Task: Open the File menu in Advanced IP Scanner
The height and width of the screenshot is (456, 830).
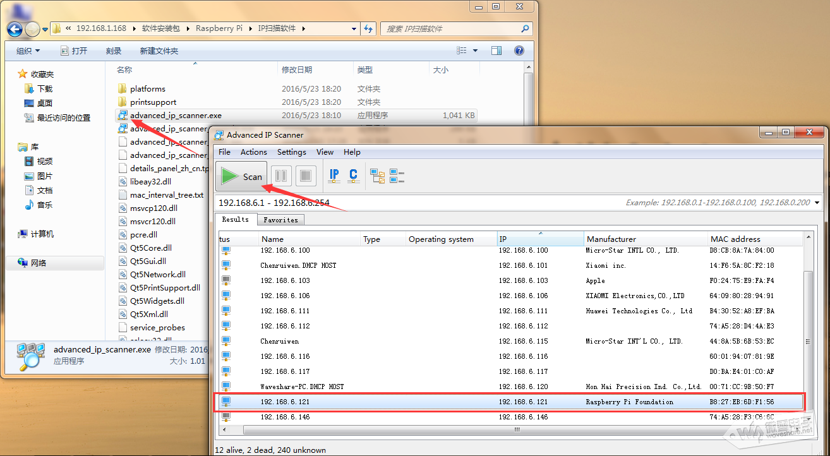Action: [225, 152]
